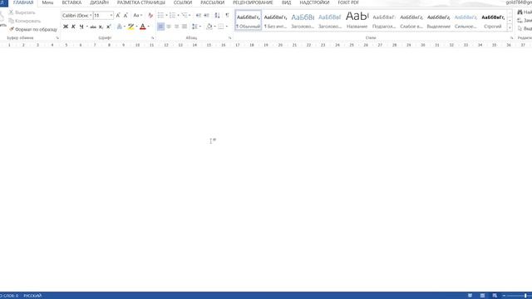Increase font size
The width and height of the screenshot is (532, 299).
point(118,15)
